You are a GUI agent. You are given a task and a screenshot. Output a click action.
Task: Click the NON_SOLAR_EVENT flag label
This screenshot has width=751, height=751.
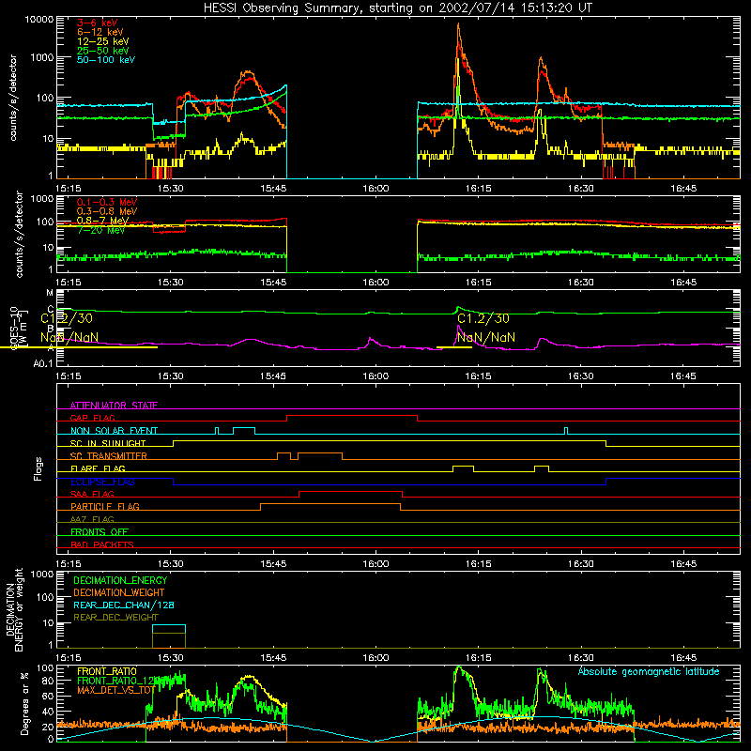click(114, 431)
